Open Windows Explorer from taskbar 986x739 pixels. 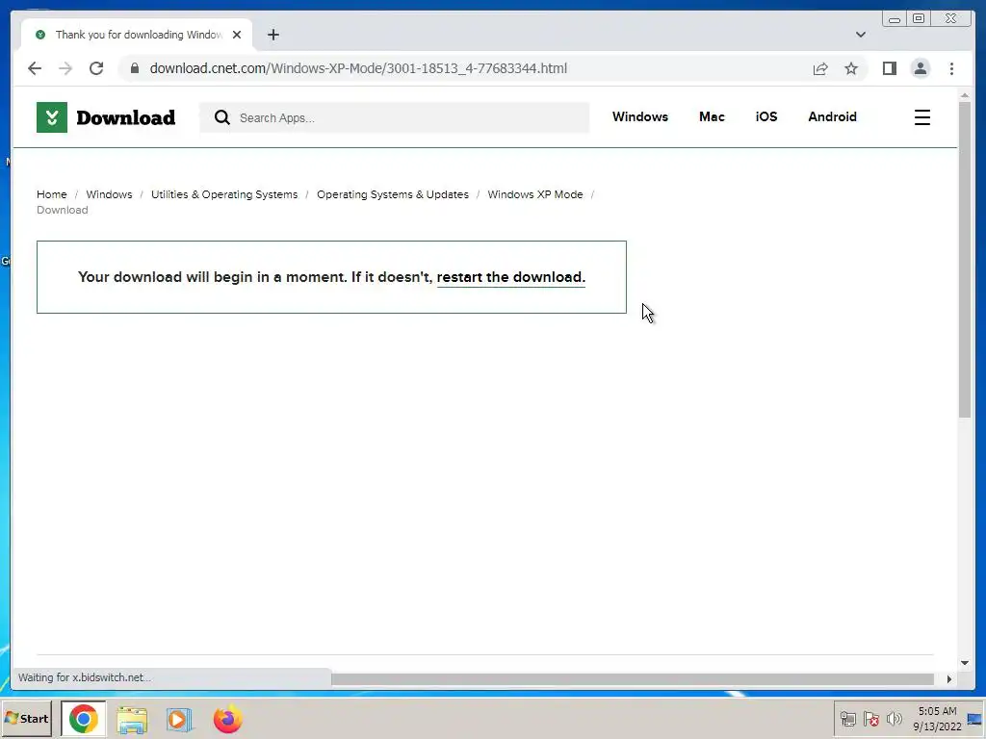click(132, 719)
